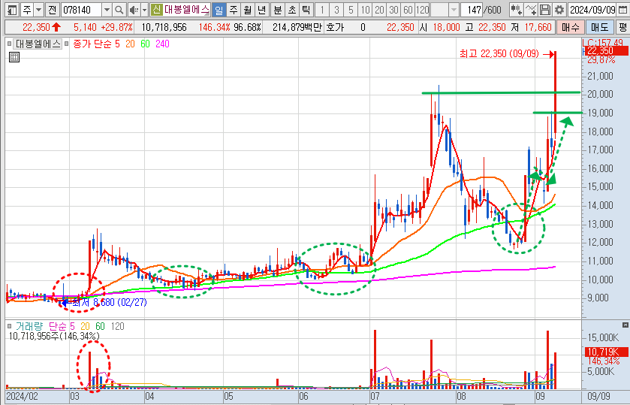Select the 3 interval button

[x=336, y=10]
